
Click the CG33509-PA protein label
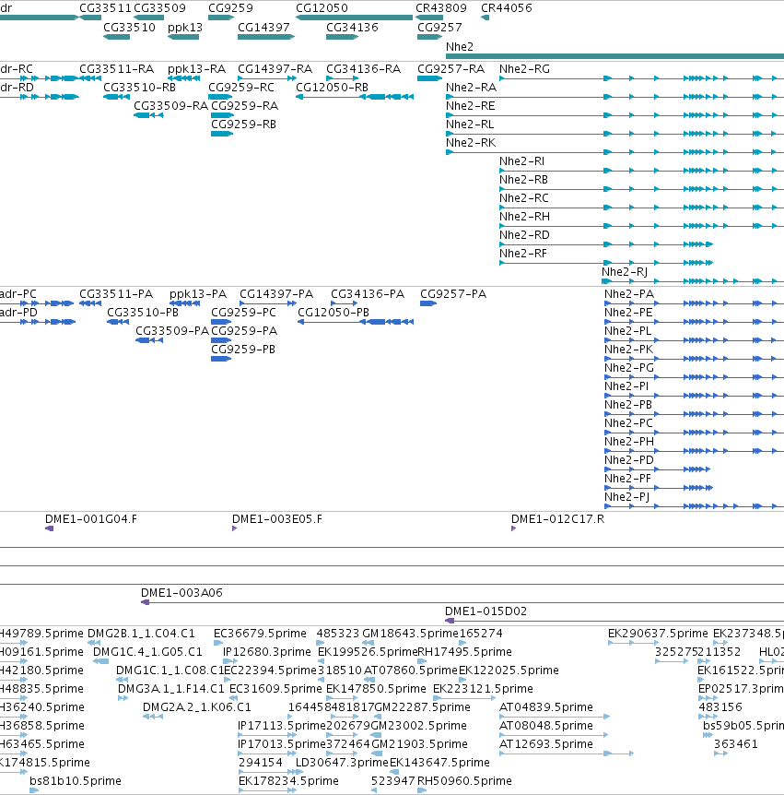(172, 330)
